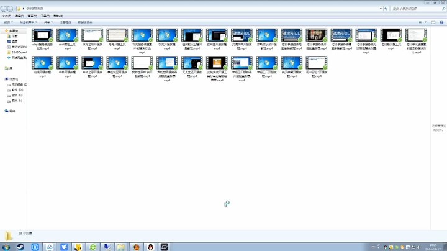Select 库 in the navigation pane
This screenshot has height=251, width=447.
click(x=9, y=68)
